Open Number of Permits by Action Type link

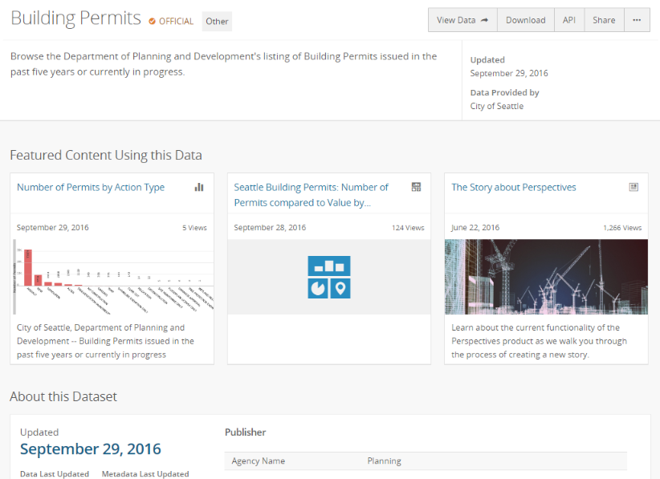pyautogui.click(x=91, y=187)
